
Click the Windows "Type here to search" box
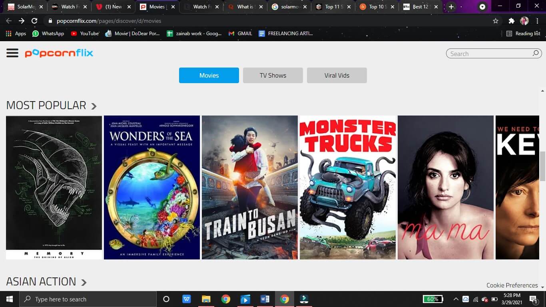coord(88,299)
